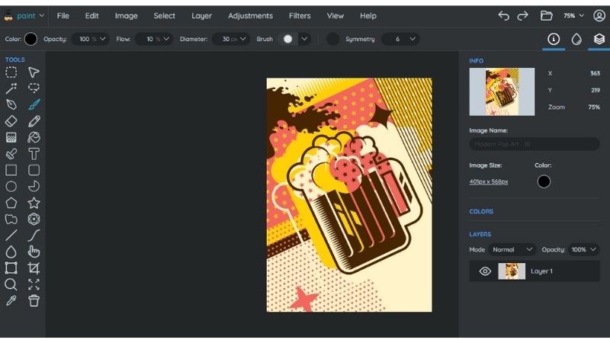Open the Layer menu
This screenshot has height=343, width=610.
pyautogui.click(x=201, y=15)
